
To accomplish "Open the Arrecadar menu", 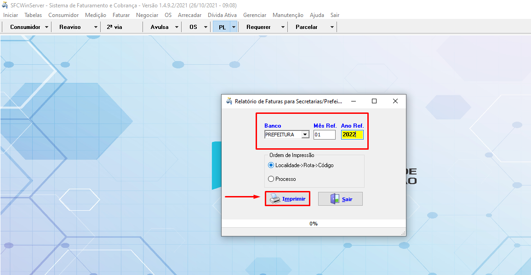I will click(189, 15).
